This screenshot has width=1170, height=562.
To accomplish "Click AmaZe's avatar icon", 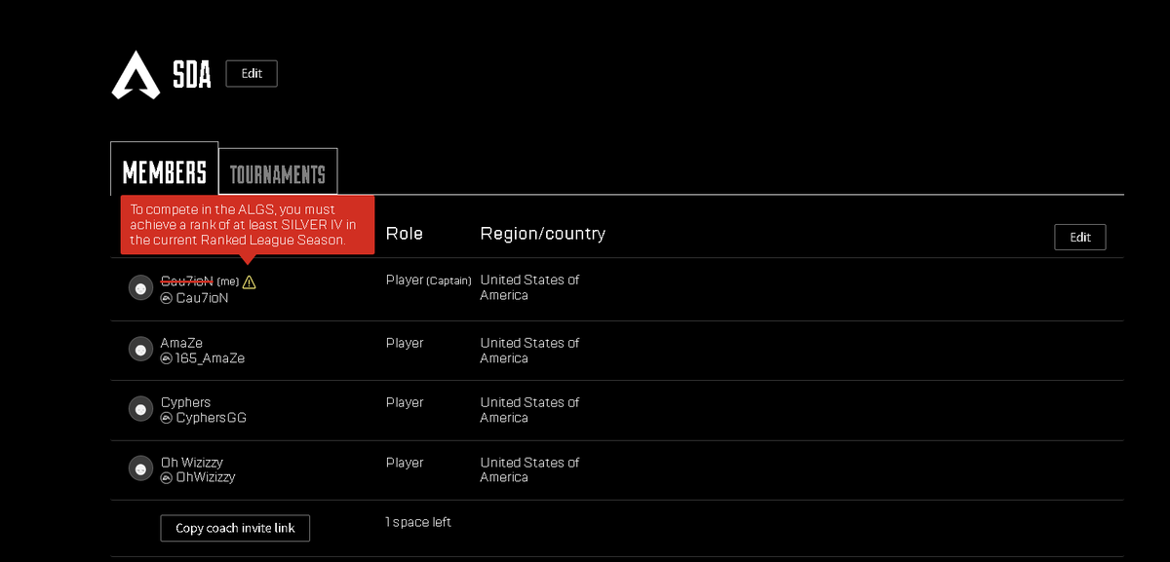I will [140, 349].
